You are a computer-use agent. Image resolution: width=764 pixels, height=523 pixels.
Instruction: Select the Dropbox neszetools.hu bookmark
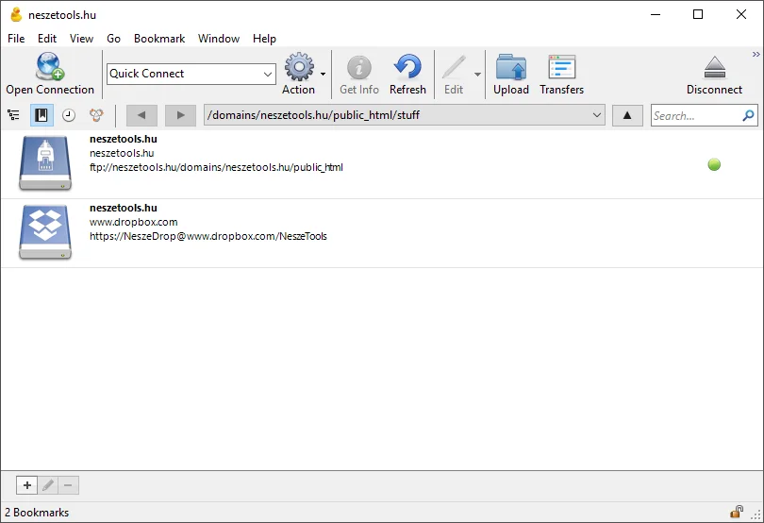tap(382, 233)
